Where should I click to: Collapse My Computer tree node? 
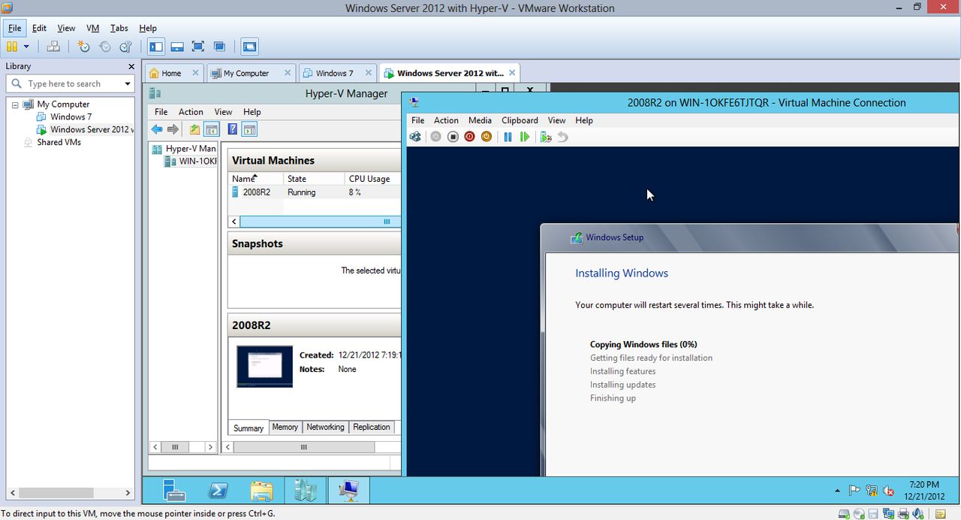[15, 104]
